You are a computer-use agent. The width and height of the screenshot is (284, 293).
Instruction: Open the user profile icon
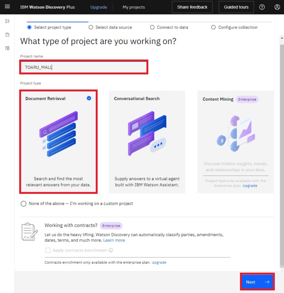click(x=277, y=7)
